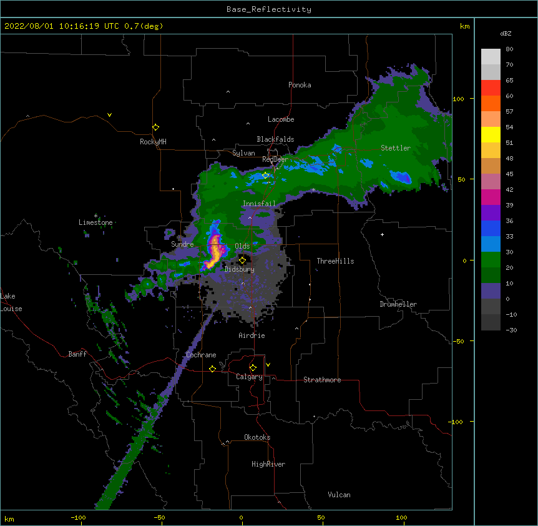
Task: Click the HighRiver label
Action: (x=268, y=464)
